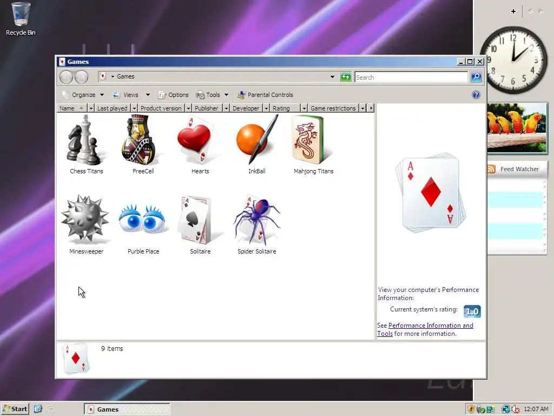Open the Rating column dropdown arrow
This screenshot has width=554, height=416.
(304, 108)
